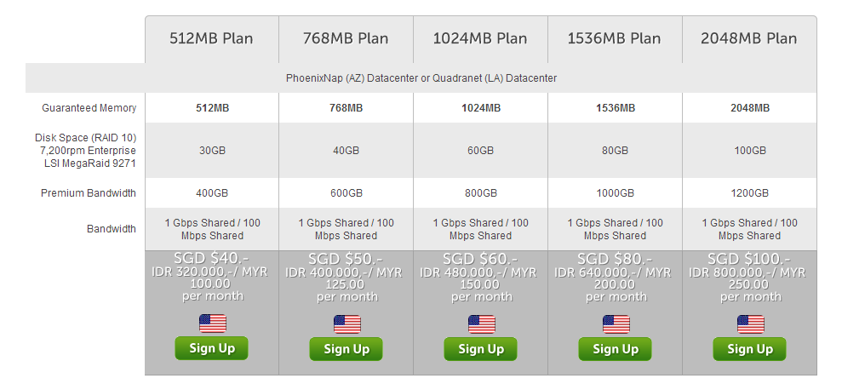The image size is (842, 384).
Task: Select the 1024MB Plan column header
Action: pyautogui.click(x=480, y=38)
